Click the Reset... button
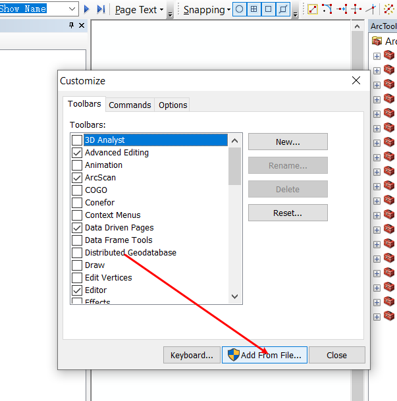This screenshot has height=401, width=397. click(288, 213)
